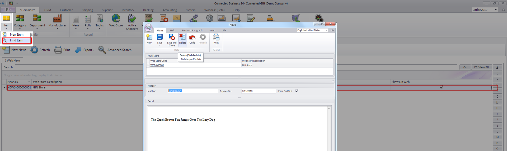
Task: Toggle Show On Web checkbox in Header
Action: click(x=297, y=91)
